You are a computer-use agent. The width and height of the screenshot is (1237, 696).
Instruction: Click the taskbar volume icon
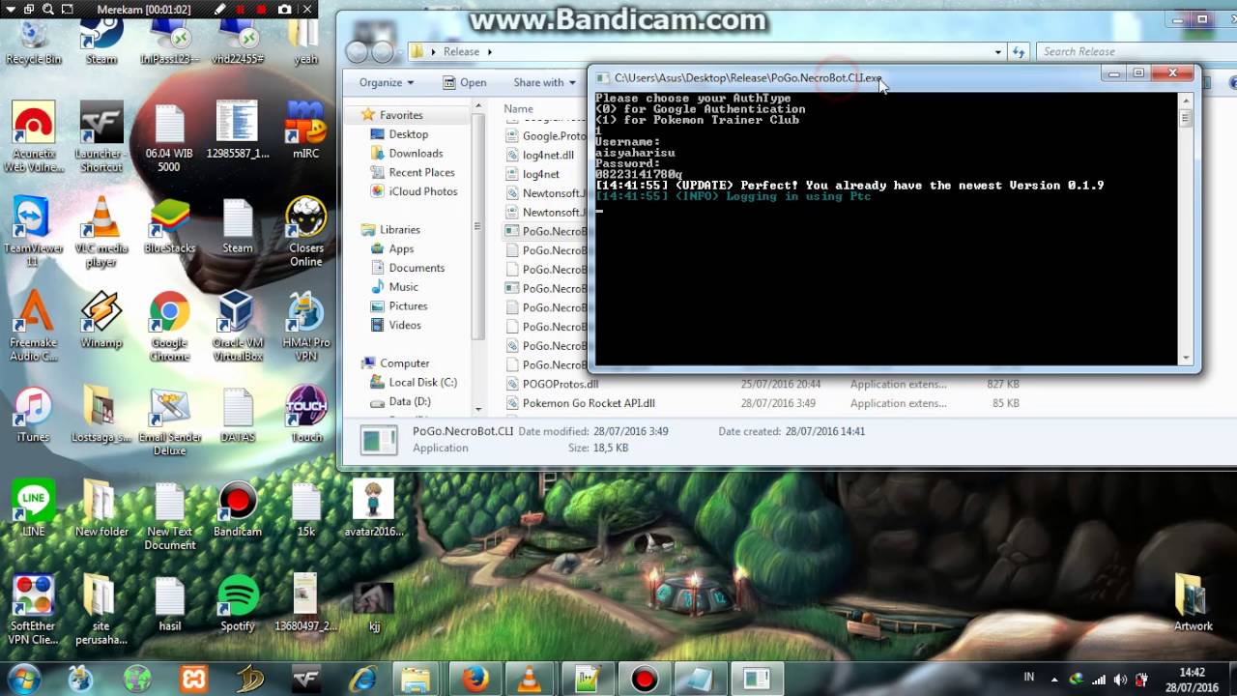(x=1121, y=680)
